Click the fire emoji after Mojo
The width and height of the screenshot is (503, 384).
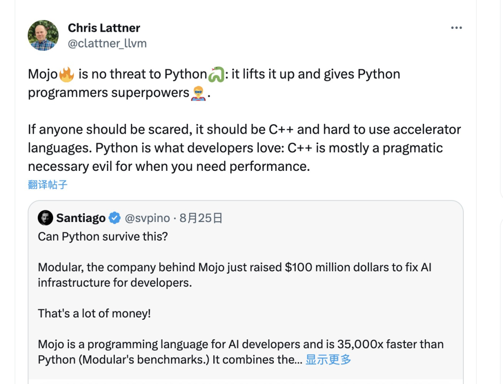[x=67, y=74]
